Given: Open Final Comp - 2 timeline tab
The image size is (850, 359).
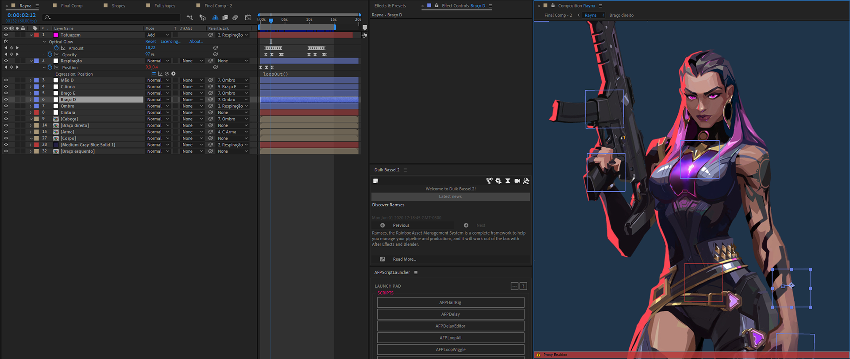Looking at the screenshot, I should click(x=218, y=6).
